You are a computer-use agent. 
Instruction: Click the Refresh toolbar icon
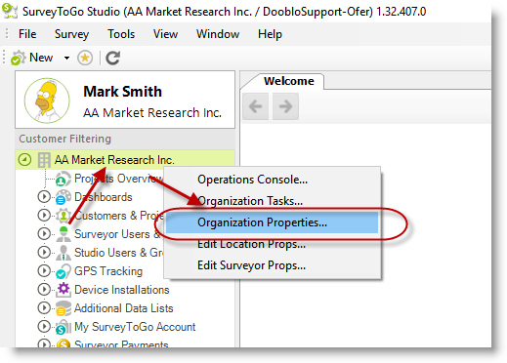113,58
